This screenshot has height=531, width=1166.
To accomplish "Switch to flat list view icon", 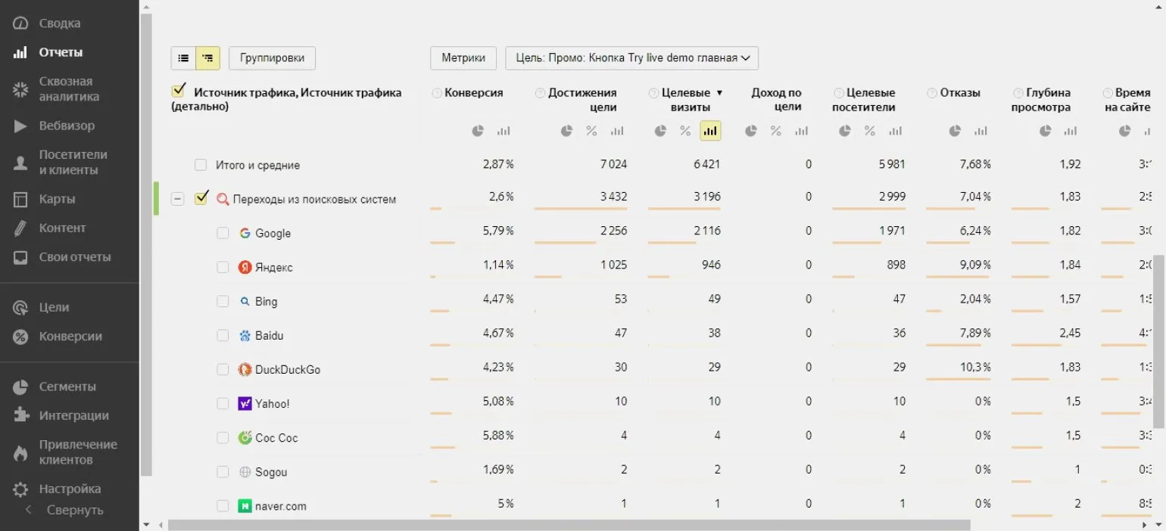I will point(183,58).
